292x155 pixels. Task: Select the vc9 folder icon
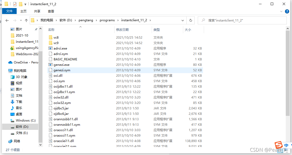50,43
